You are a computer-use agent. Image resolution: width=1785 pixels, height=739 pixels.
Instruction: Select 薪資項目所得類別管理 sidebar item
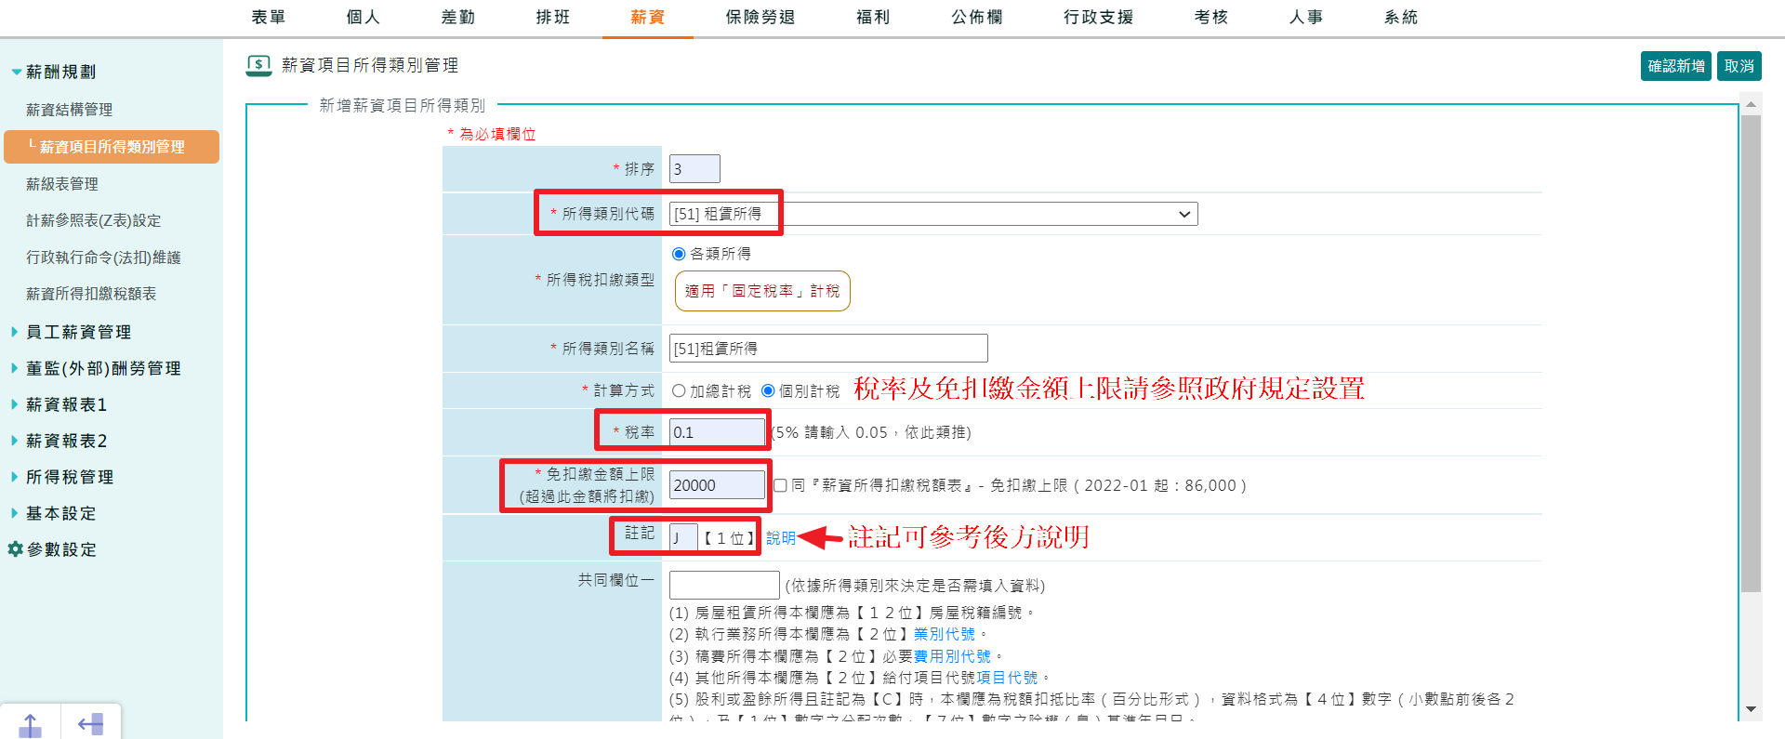click(112, 147)
